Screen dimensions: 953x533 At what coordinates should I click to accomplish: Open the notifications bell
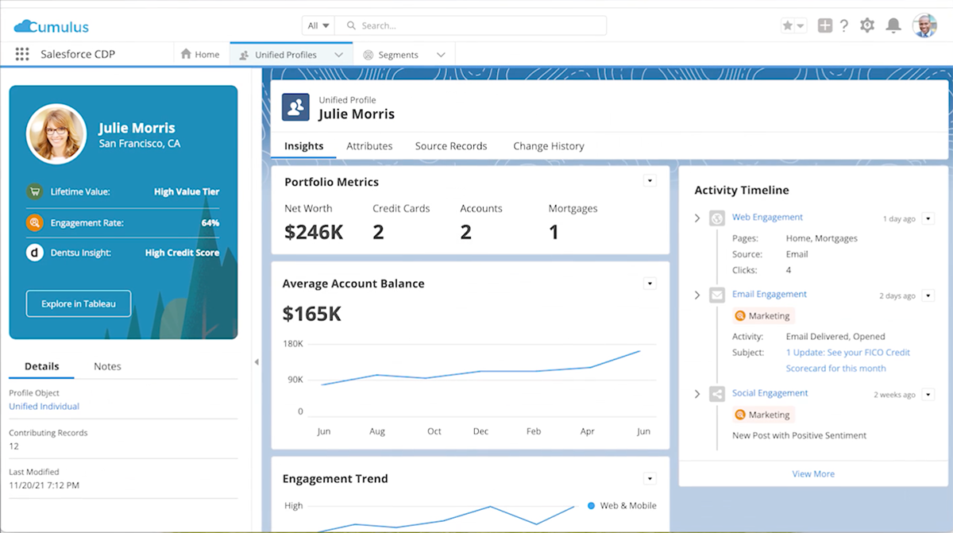893,25
